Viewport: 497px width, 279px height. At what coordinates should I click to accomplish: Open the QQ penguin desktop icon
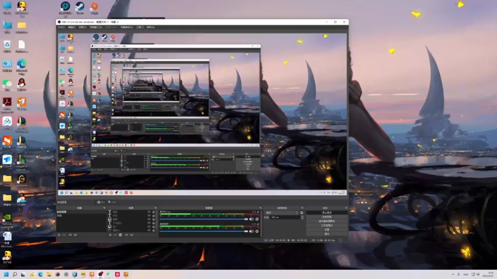point(22,84)
